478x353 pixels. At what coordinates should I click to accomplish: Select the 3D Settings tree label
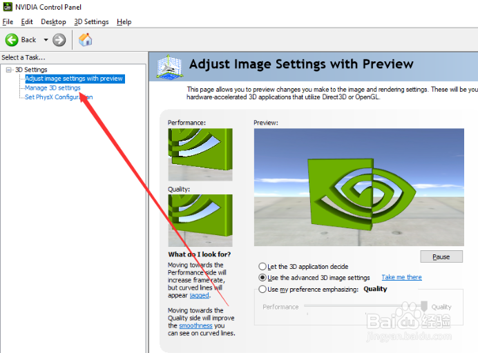point(31,70)
